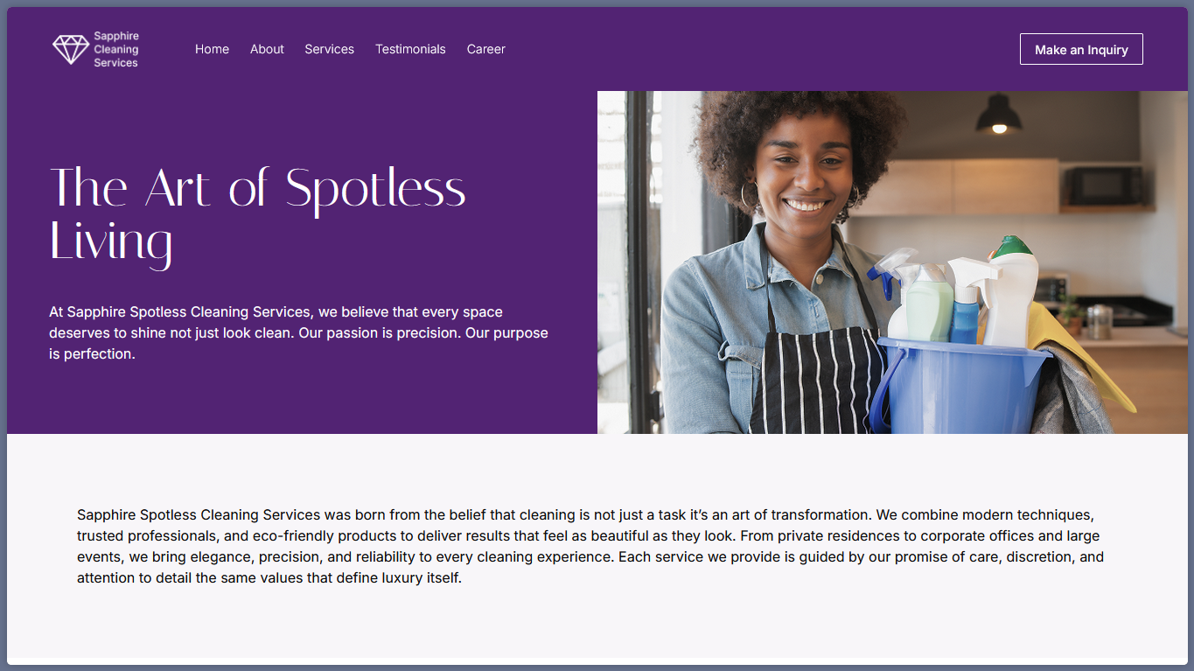Screen dimensions: 1194x671
Task: Click the word "Living" in the headline
Action: tap(111, 241)
